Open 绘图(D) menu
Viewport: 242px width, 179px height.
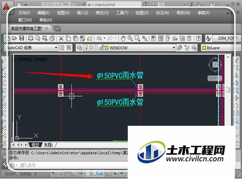point(142,13)
